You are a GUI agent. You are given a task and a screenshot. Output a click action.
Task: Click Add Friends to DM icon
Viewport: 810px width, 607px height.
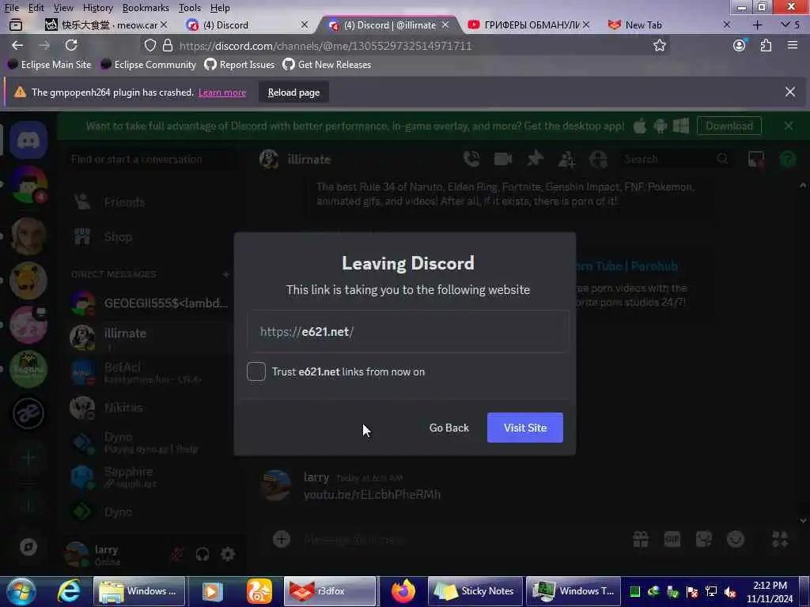coord(566,159)
